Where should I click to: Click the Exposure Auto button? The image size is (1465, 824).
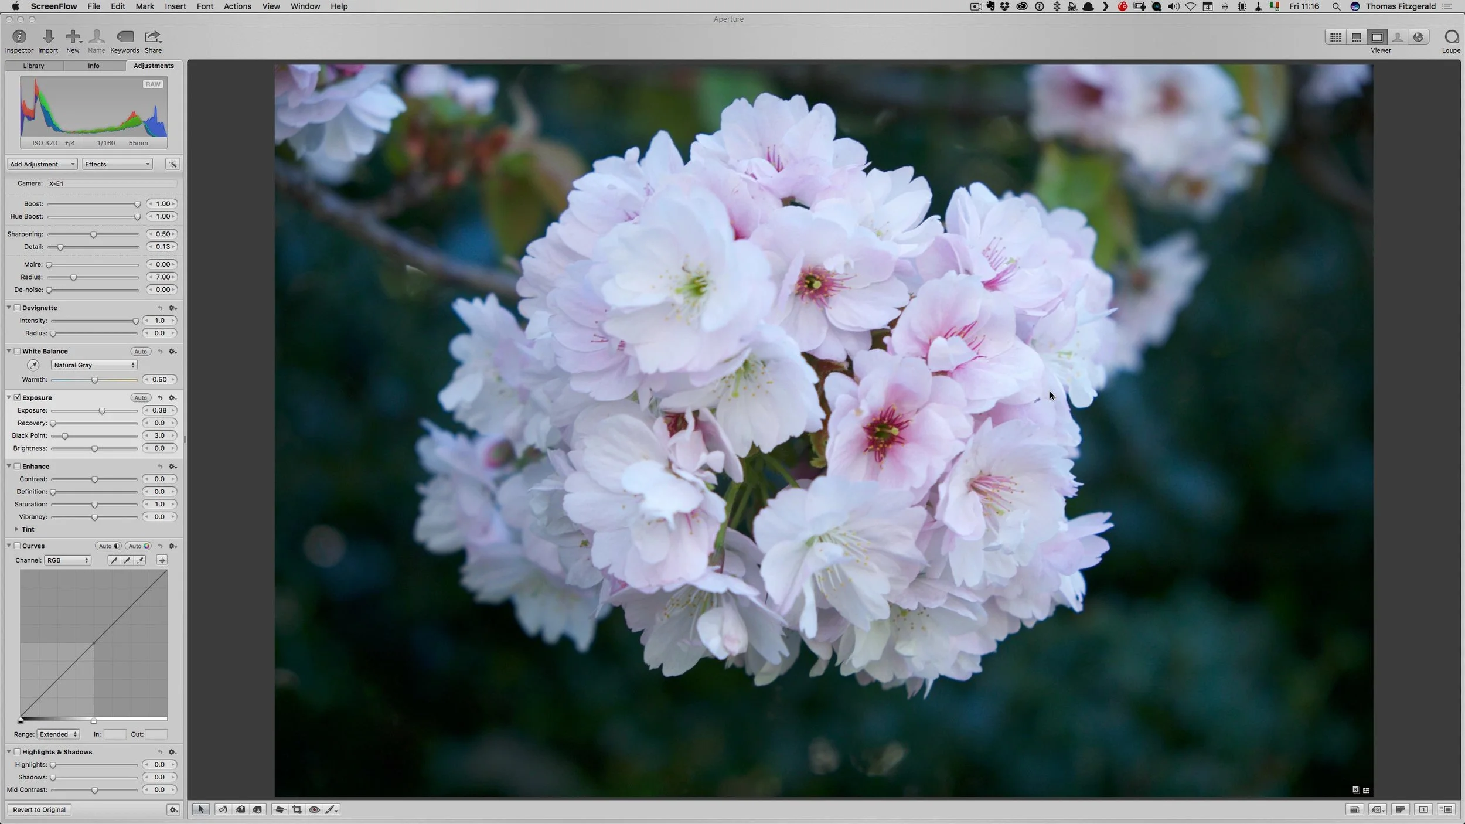[141, 398]
